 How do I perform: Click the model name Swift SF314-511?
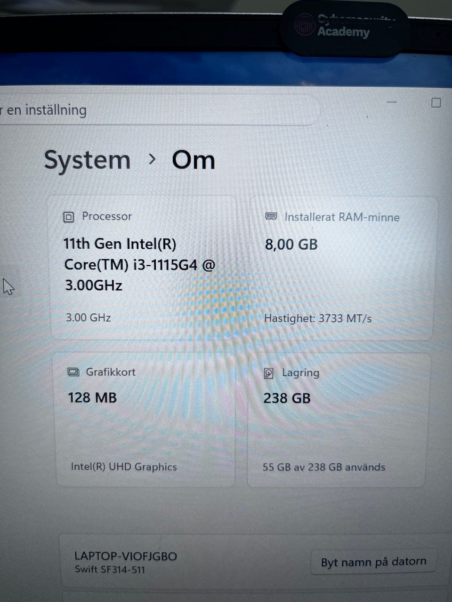coord(110,570)
